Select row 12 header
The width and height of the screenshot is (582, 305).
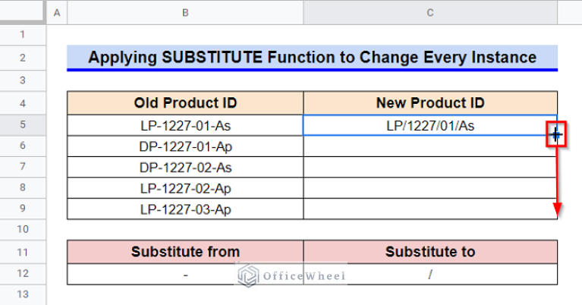pyautogui.click(x=23, y=273)
